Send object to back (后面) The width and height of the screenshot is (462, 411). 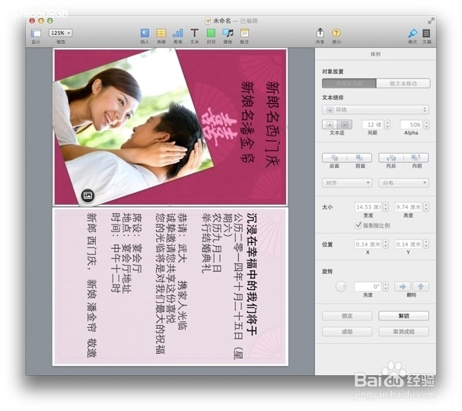pyautogui.click(x=334, y=158)
